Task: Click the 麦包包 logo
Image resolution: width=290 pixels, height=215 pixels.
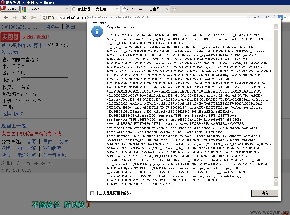Action: coord(10,36)
